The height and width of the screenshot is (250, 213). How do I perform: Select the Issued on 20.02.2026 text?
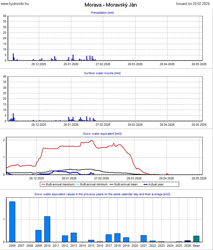(193, 4)
